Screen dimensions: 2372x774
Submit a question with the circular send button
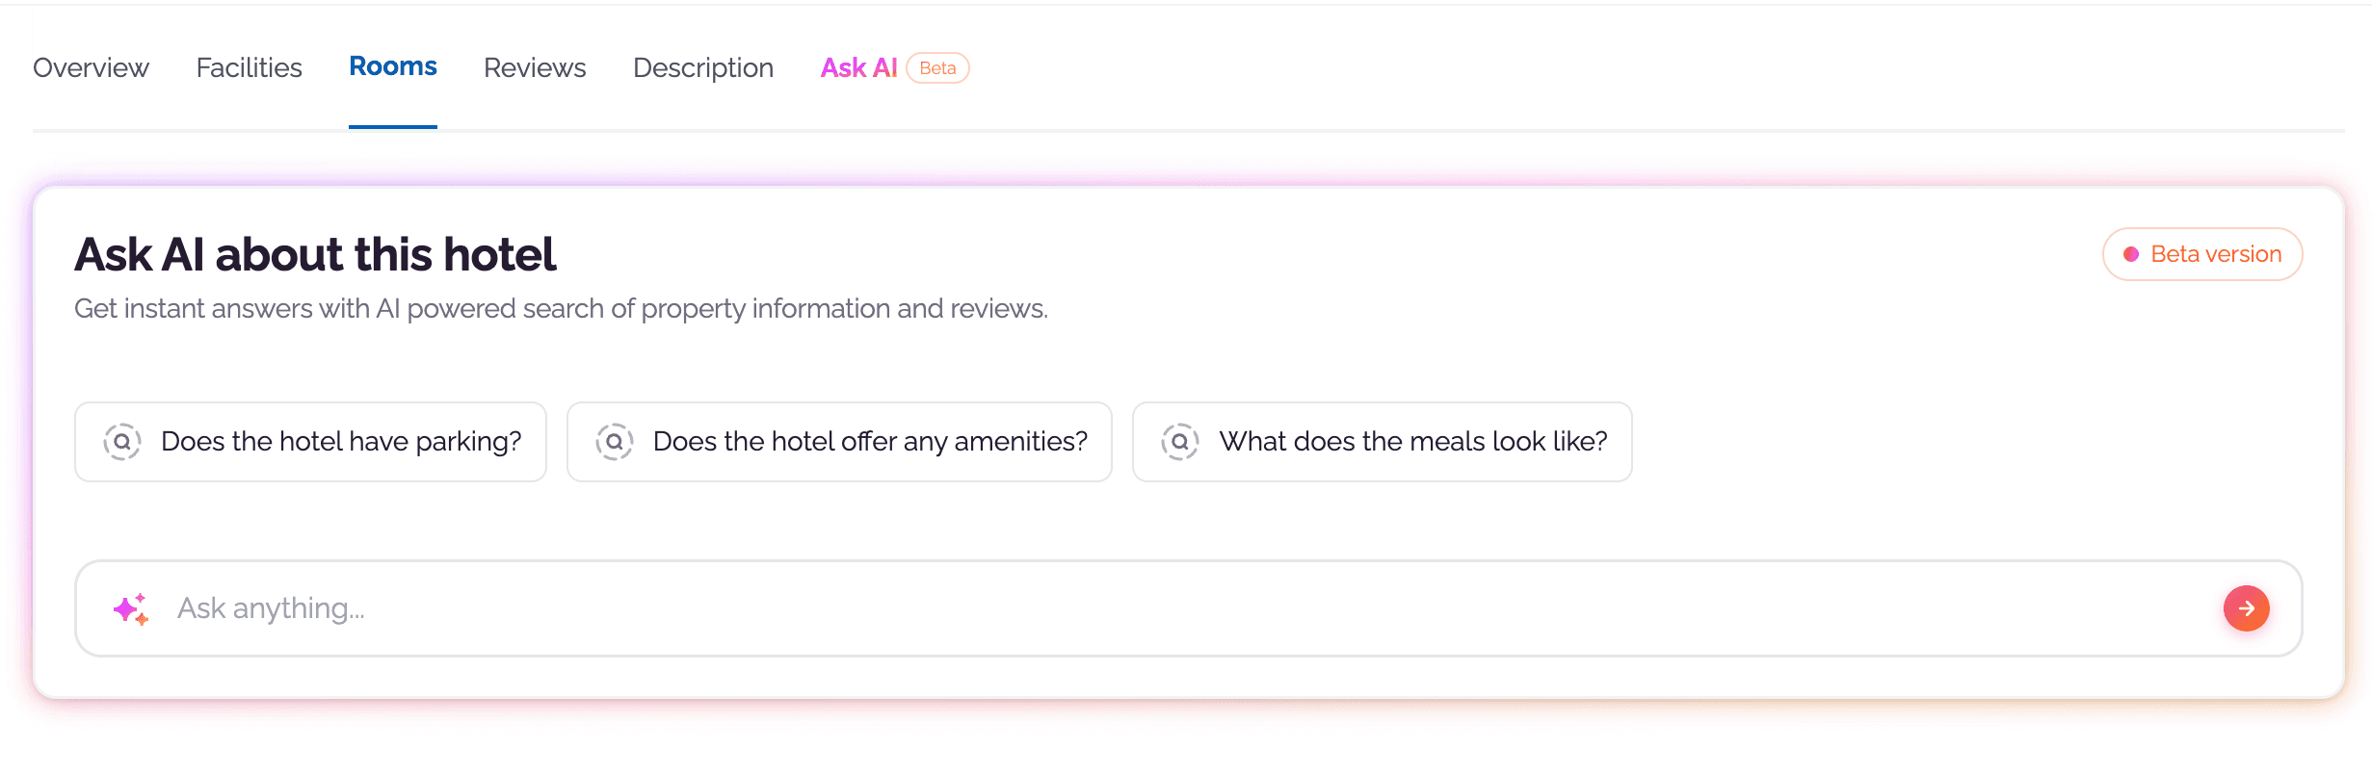click(x=2246, y=608)
